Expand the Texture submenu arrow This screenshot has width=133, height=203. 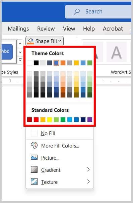coord(88,181)
